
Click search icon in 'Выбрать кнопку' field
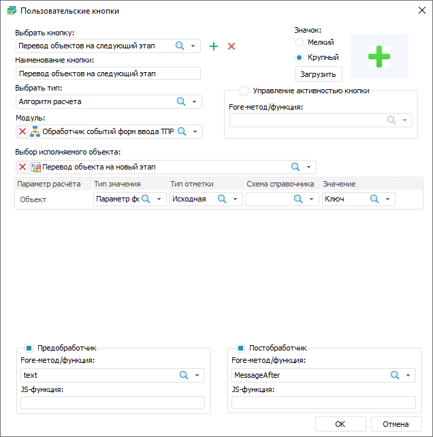point(180,46)
